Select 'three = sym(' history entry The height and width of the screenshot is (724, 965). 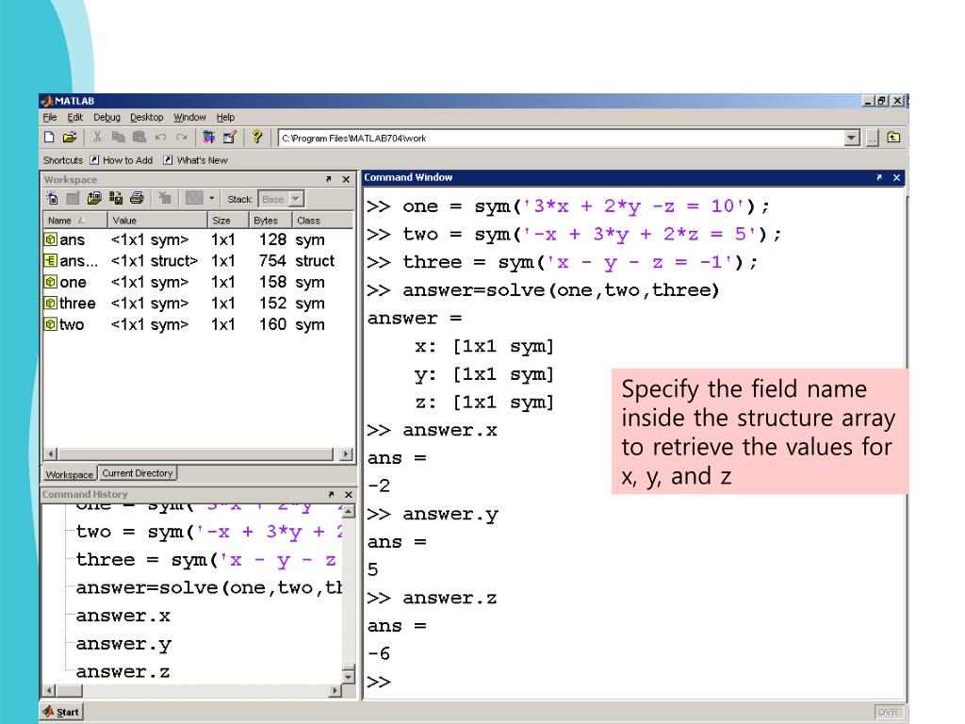tap(206, 560)
